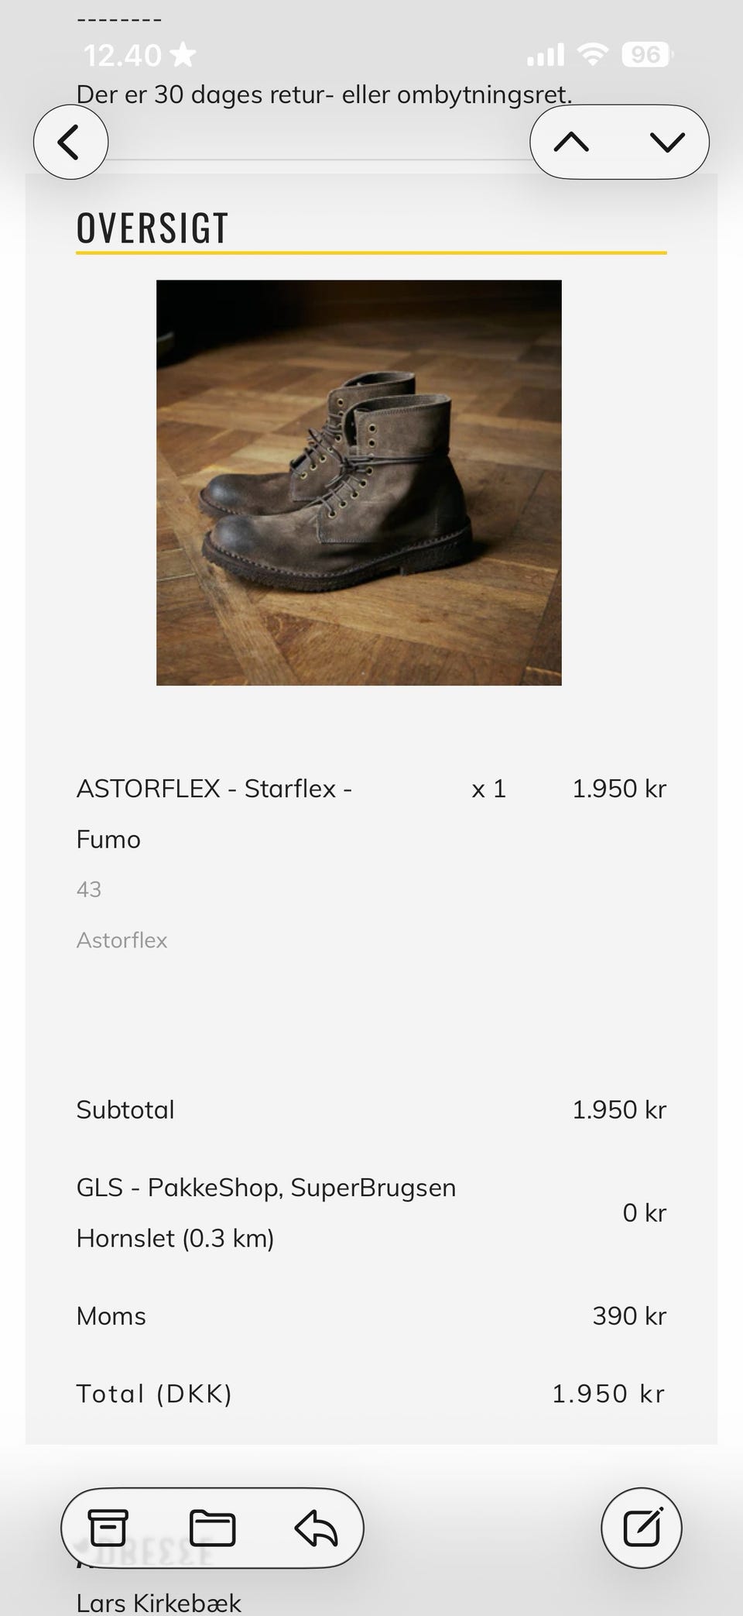Tap the grey Astorflex brand label

coord(122,940)
